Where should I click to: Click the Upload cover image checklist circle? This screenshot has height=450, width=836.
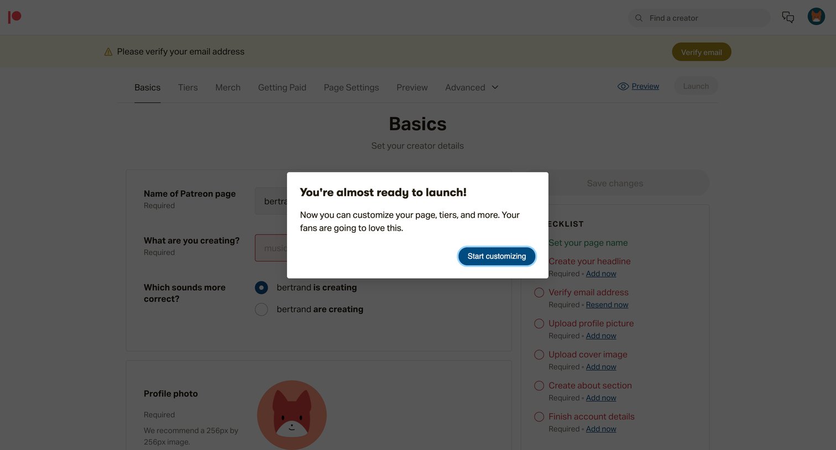[539, 354]
